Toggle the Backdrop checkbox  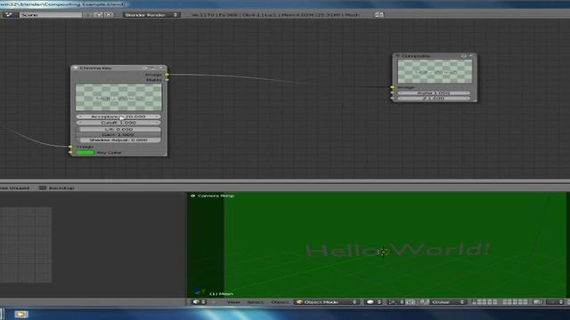43,188
